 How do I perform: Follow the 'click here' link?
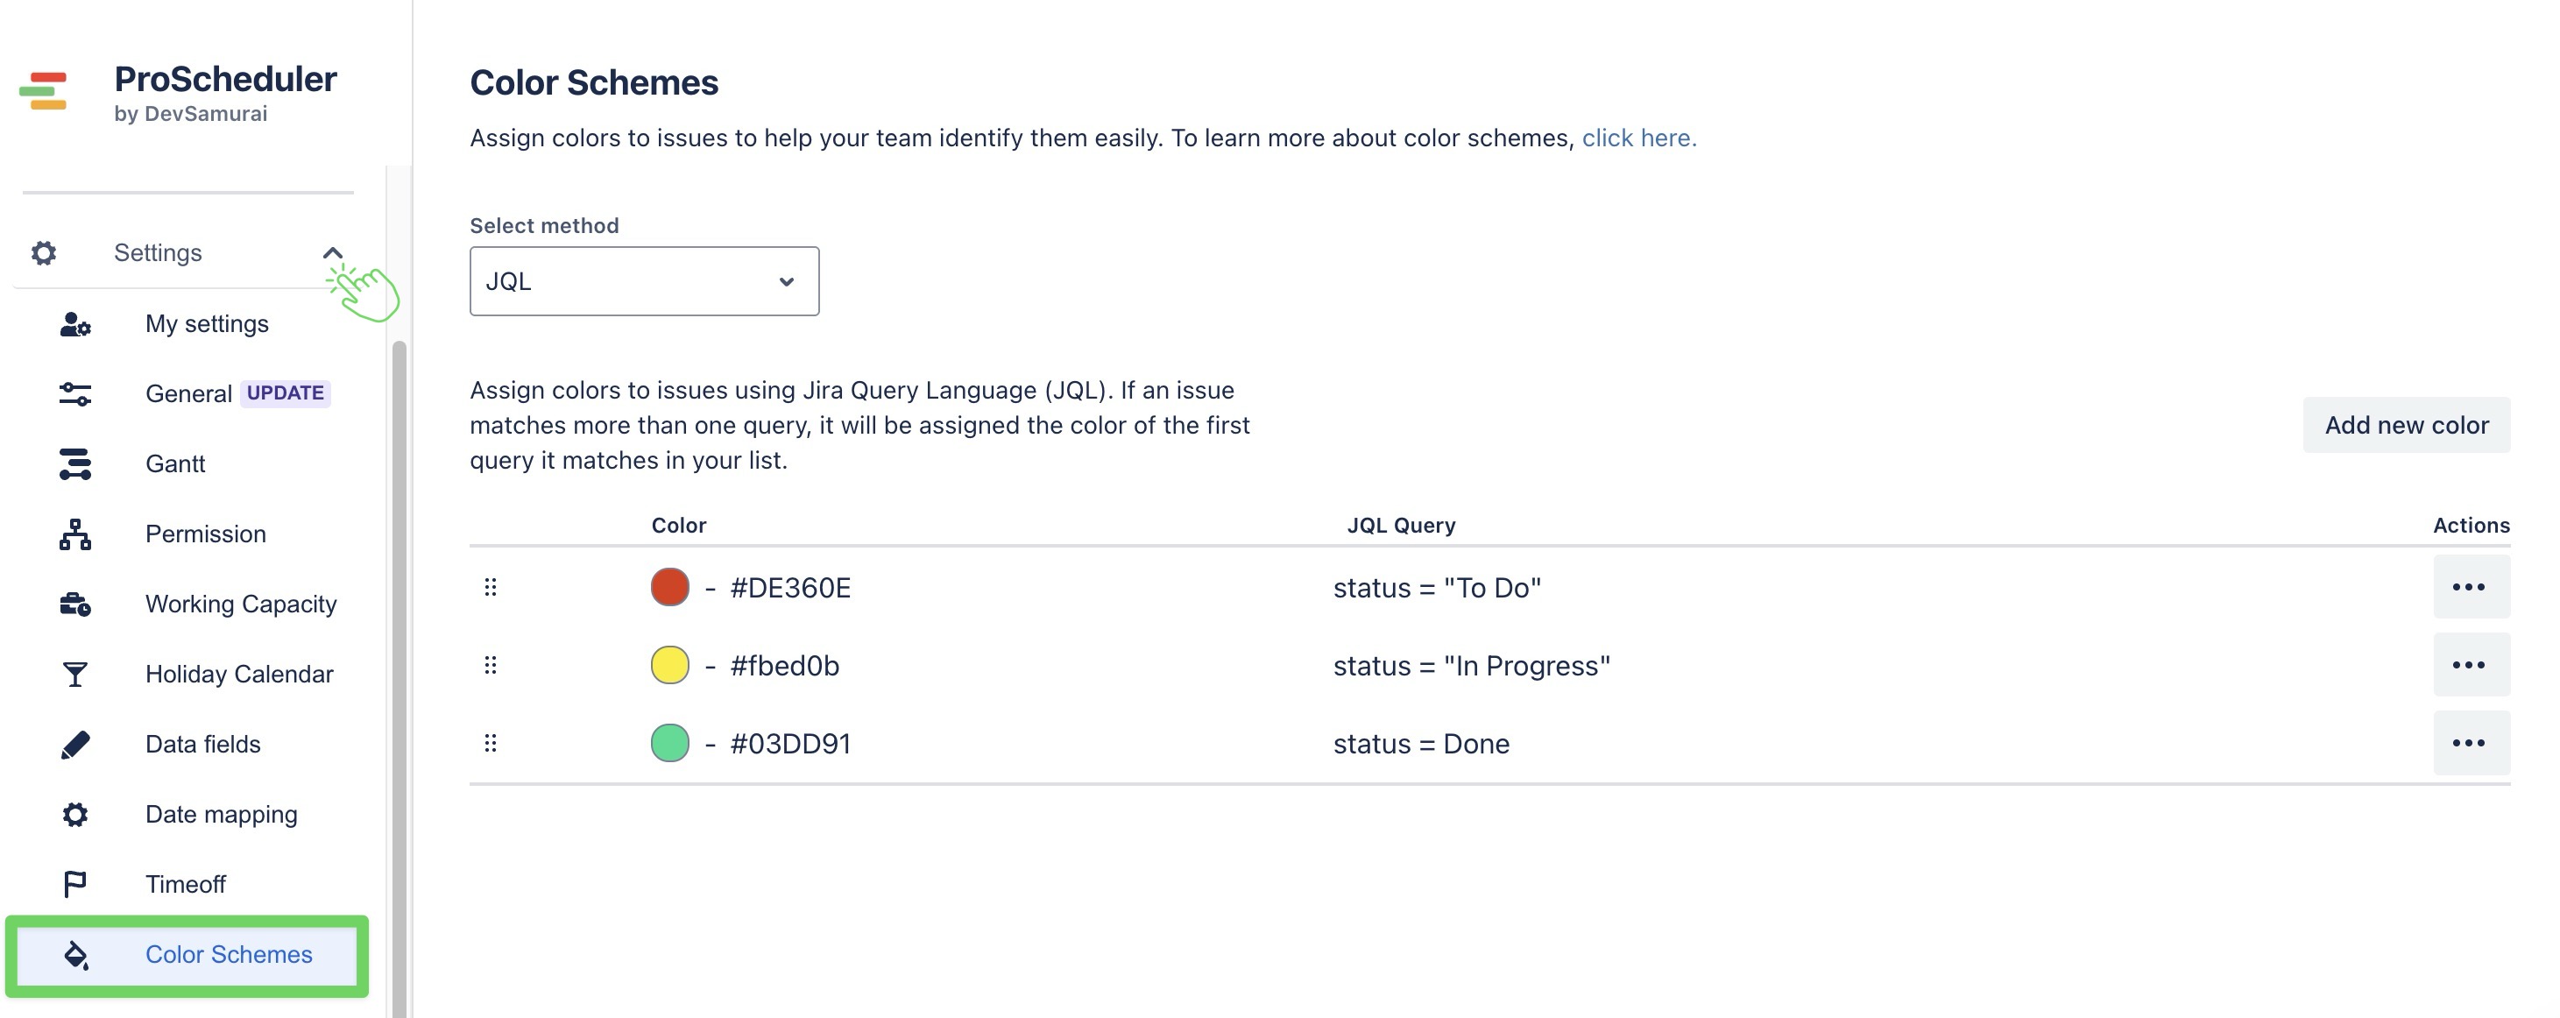tap(1638, 138)
